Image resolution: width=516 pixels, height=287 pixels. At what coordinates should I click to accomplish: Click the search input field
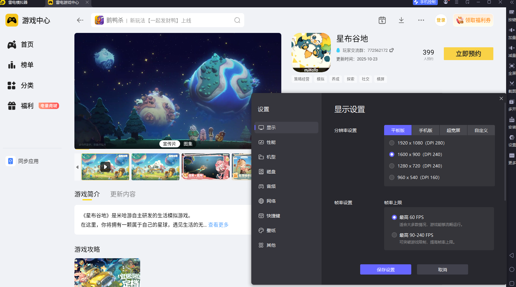click(168, 20)
